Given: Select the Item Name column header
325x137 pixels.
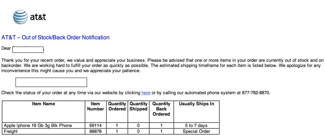Looking at the screenshot, I should (44, 104).
